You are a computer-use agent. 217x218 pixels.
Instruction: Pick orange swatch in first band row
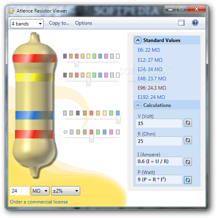83,56
